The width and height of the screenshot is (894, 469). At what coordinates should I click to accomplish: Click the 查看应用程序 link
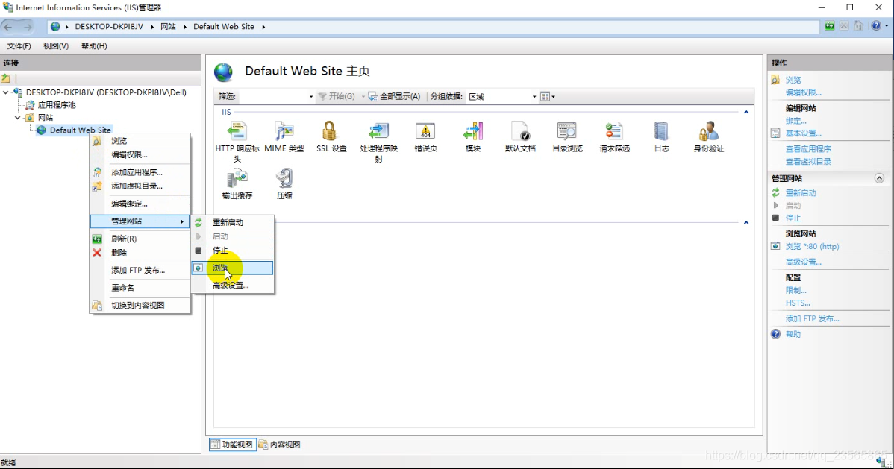point(808,148)
